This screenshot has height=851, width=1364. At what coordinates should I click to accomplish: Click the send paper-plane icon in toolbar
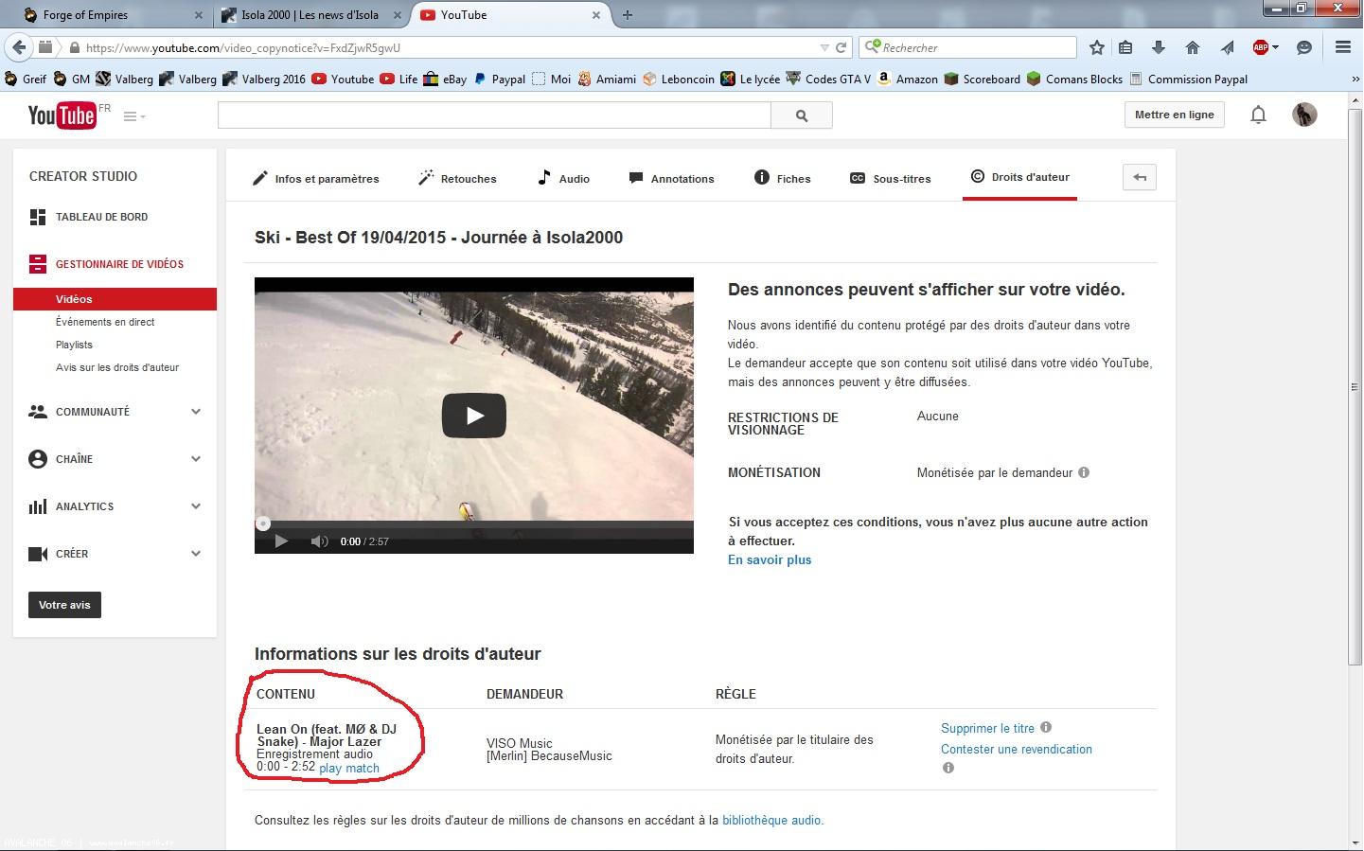coord(1227,47)
